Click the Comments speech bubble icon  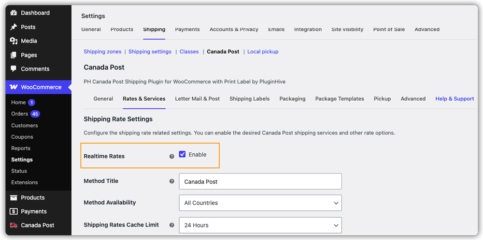tap(14, 69)
